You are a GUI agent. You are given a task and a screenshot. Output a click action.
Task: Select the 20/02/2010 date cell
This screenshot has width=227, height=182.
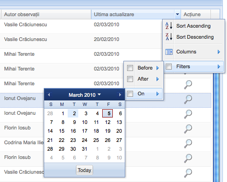point(106,39)
